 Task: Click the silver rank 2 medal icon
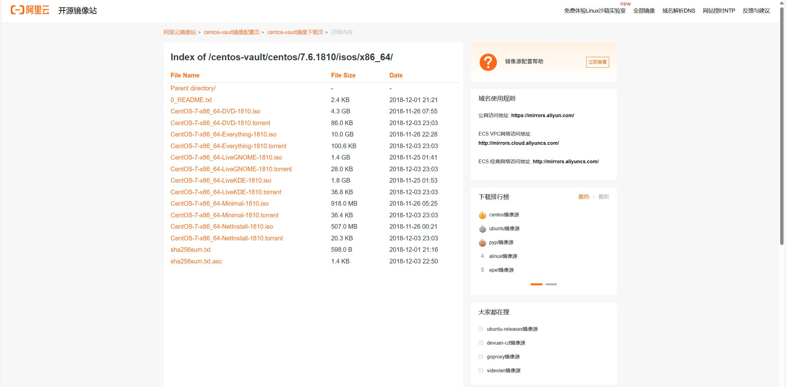pos(482,229)
